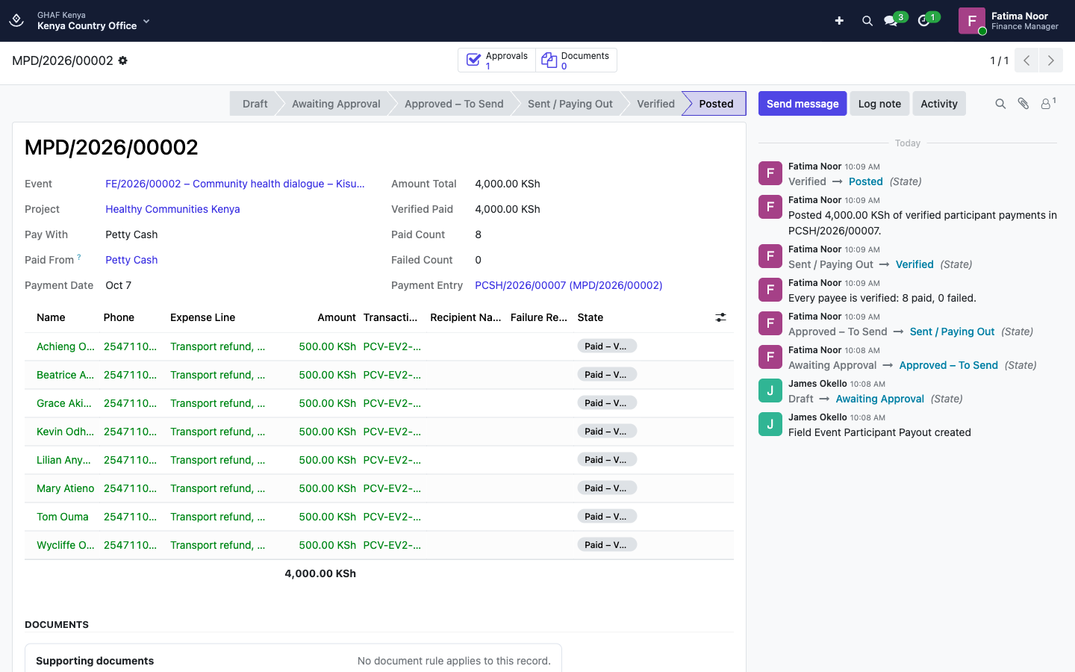The image size is (1075, 672).
Task: Select the Posted stage
Action: click(x=716, y=104)
